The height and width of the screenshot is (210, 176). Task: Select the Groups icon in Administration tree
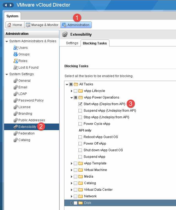(16, 54)
